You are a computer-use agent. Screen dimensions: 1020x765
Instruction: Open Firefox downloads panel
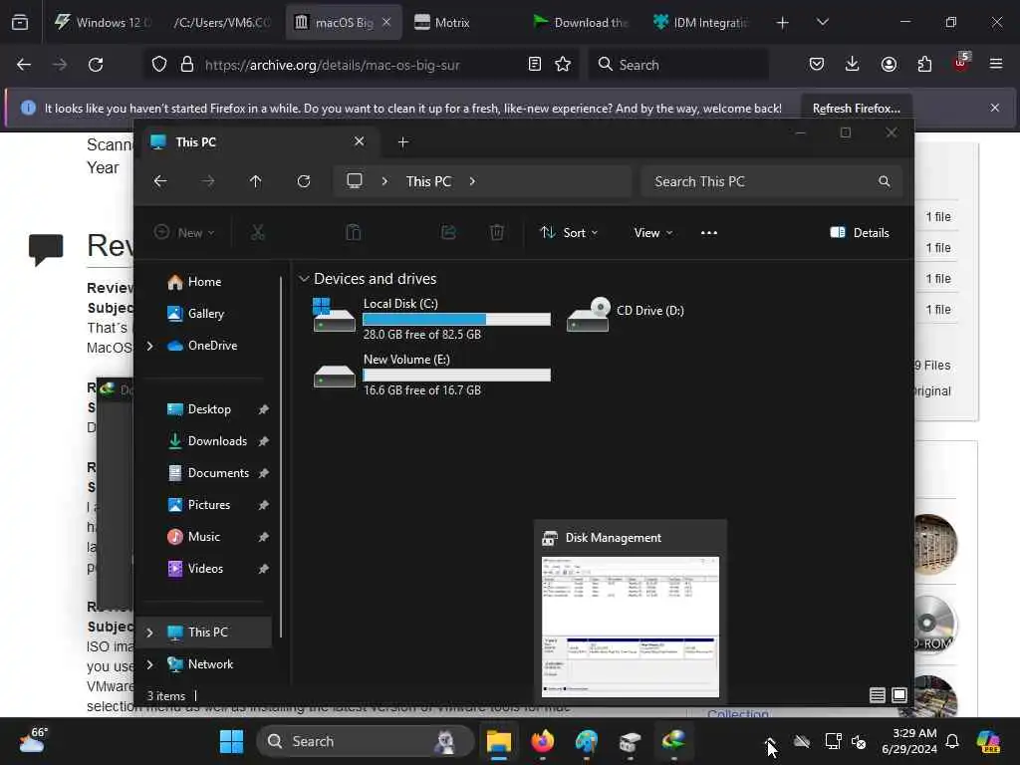coord(853,64)
